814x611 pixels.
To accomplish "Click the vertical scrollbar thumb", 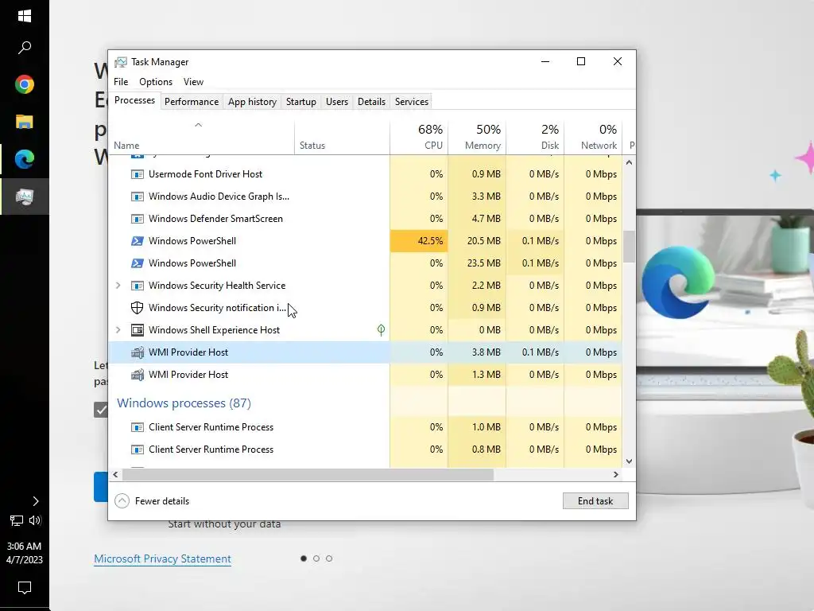I will coord(629,247).
